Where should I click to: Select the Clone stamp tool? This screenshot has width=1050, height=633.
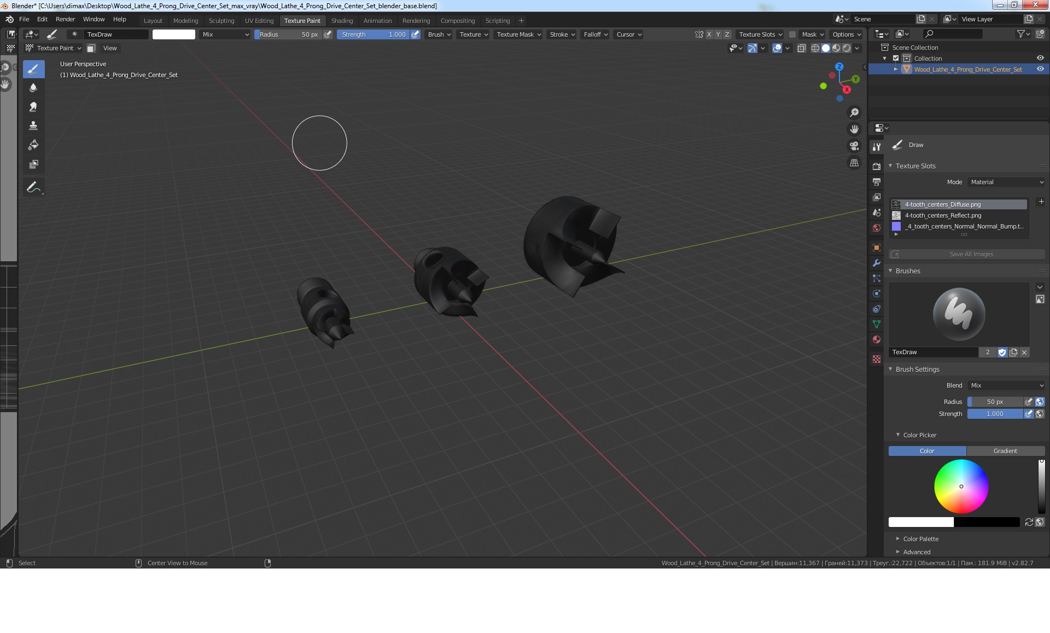tap(33, 126)
